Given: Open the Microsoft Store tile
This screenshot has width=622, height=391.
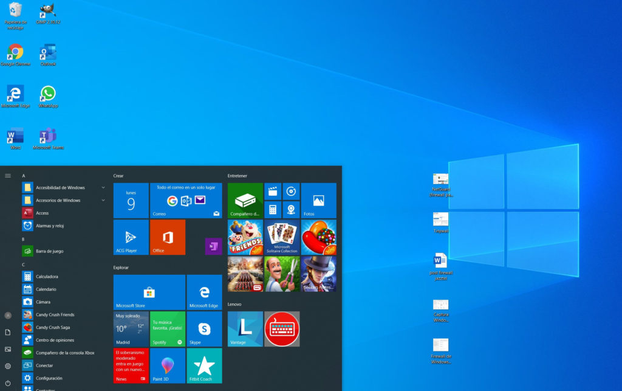Looking at the screenshot, I should [x=149, y=292].
